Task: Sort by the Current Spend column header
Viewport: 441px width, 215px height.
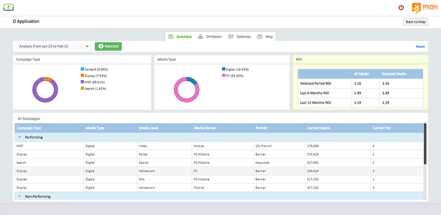Action: (318, 128)
